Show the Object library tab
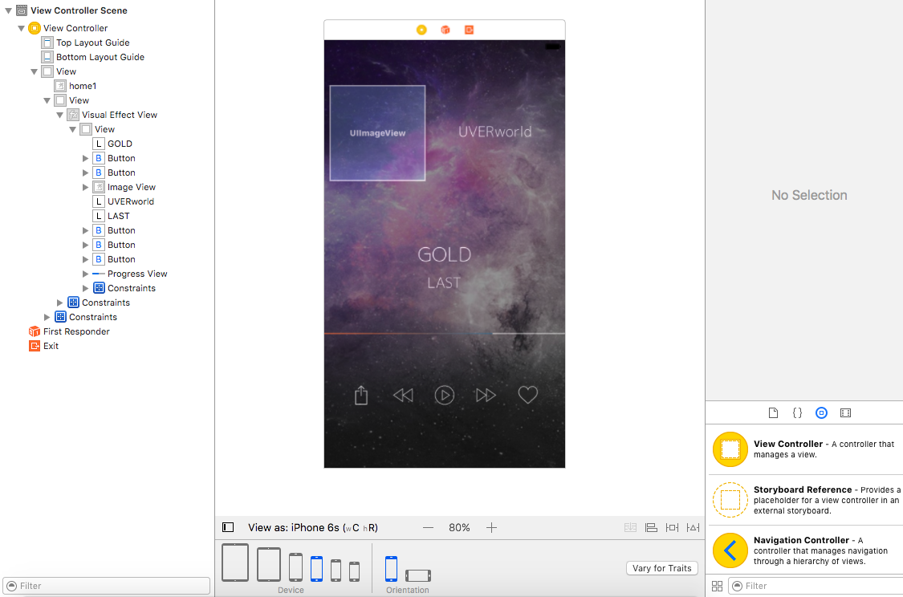This screenshot has height=597, width=903. [x=822, y=412]
